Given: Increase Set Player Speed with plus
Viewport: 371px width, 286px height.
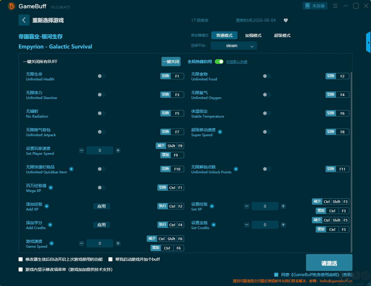Looking at the screenshot, I should point(118,150).
